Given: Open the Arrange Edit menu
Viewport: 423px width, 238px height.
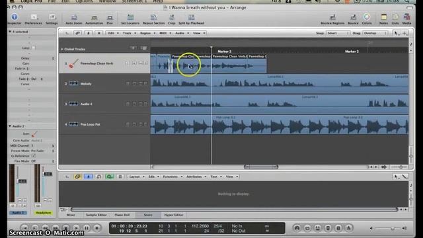Looking at the screenshot, I should (x=113, y=33).
